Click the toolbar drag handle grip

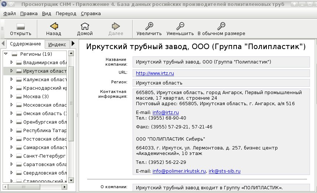(2, 28)
